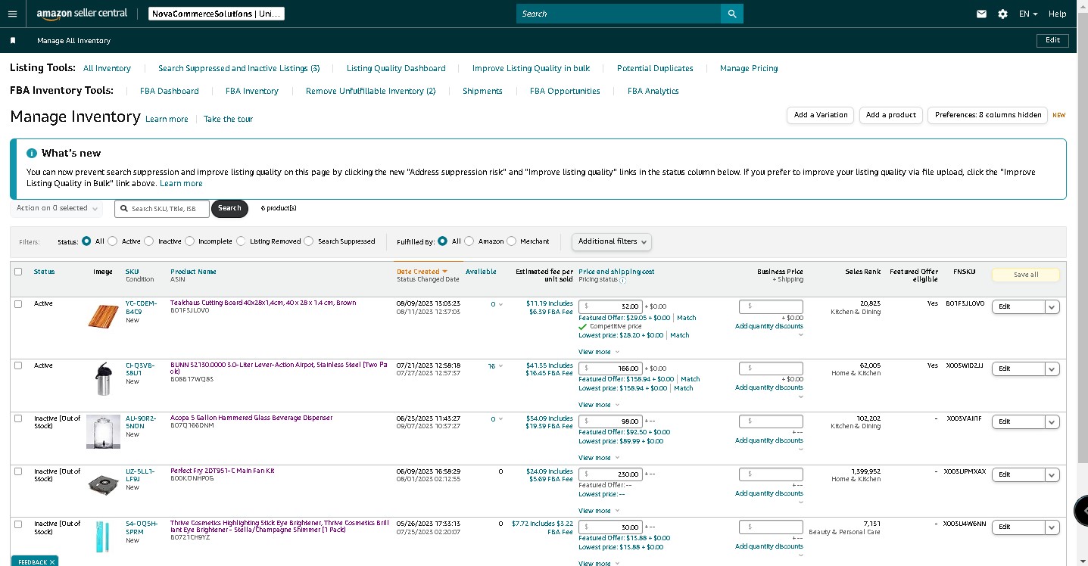Open the Teakhaus Cutting Board product link
This screenshot has width=1088, height=566.
(263, 303)
